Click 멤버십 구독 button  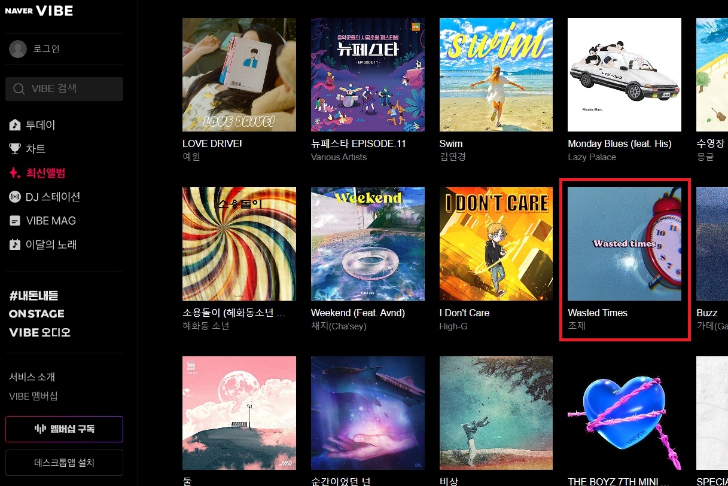(64, 429)
